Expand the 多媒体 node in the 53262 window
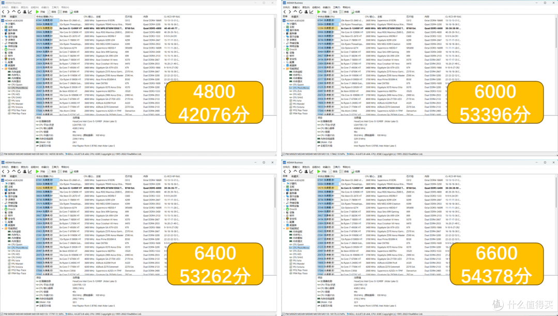Image resolution: width=558 pixels, height=316 pixels. pyautogui.click(x=3, y=200)
